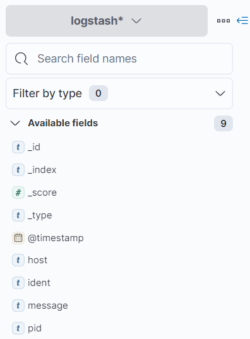Click the calendar icon beside @timestamp

point(18,238)
